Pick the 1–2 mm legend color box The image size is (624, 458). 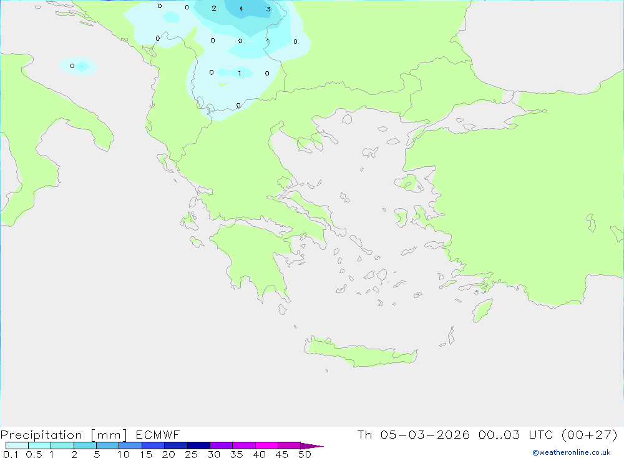[x=62, y=446]
